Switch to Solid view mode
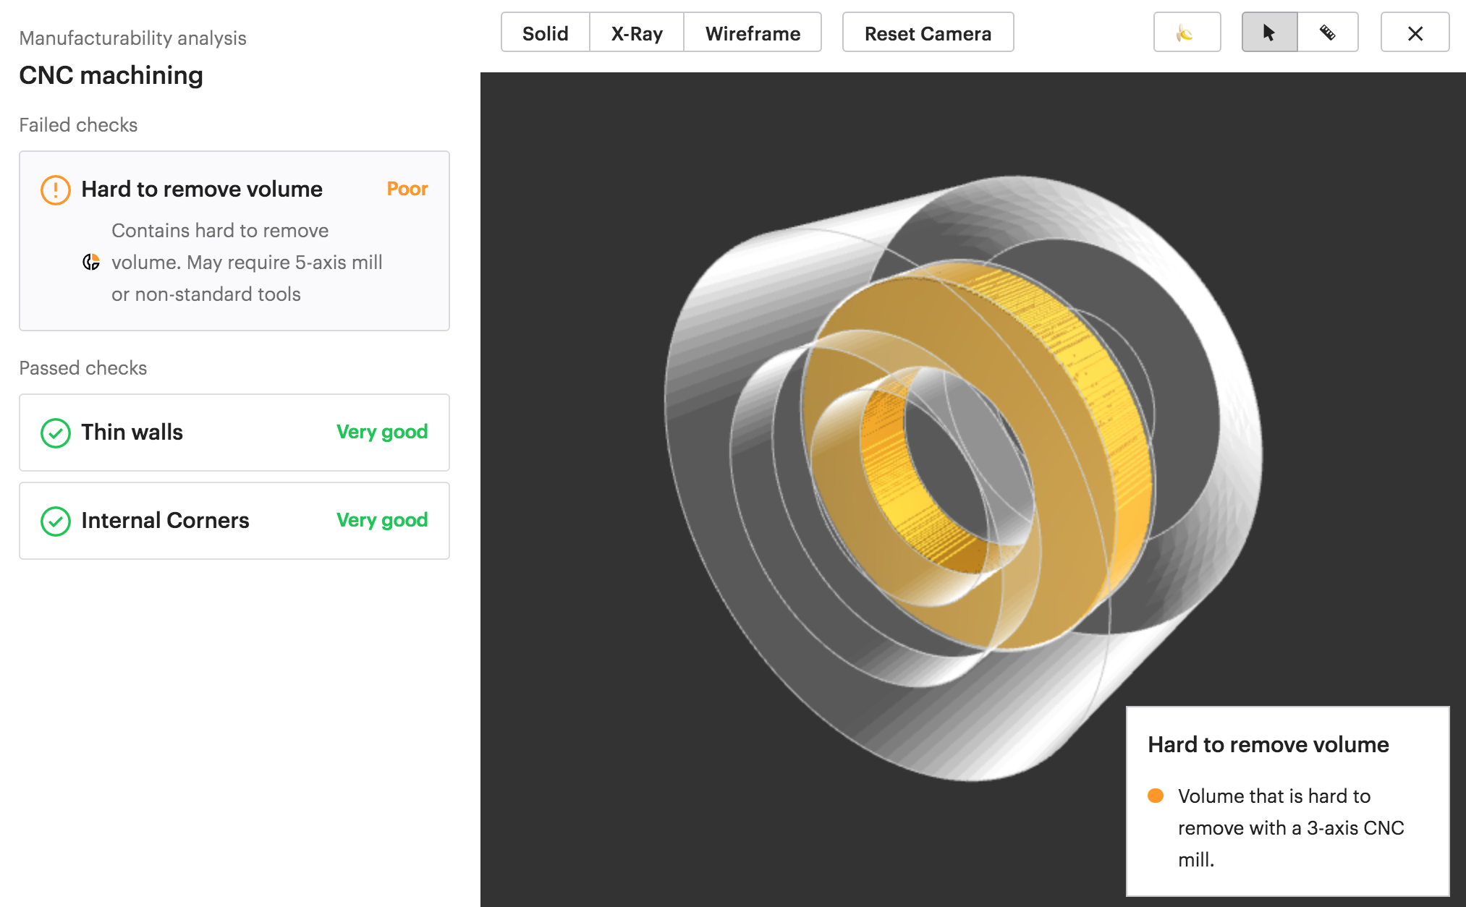The width and height of the screenshot is (1466, 907). pos(545,33)
